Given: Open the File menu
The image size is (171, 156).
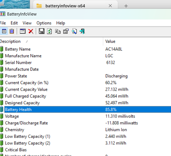Looking at the screenshot, I should coord(3,23).
